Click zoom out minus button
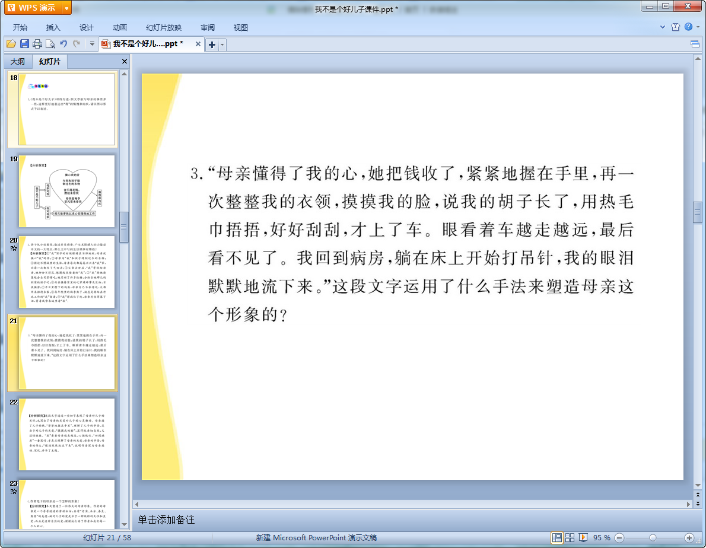Screen dimensions: 706x548 coord(619,538)
